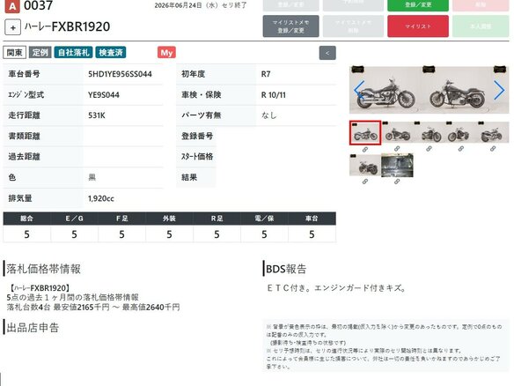Screen dimensions: 514x386
Task: Open the dark inspection-sheet thumbnail
Action: [x=397, y=165]
